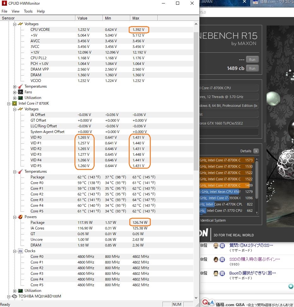Collapse the TOSHIBA MQ01ABD100M node
294x307 pixels.
point(9,297)
